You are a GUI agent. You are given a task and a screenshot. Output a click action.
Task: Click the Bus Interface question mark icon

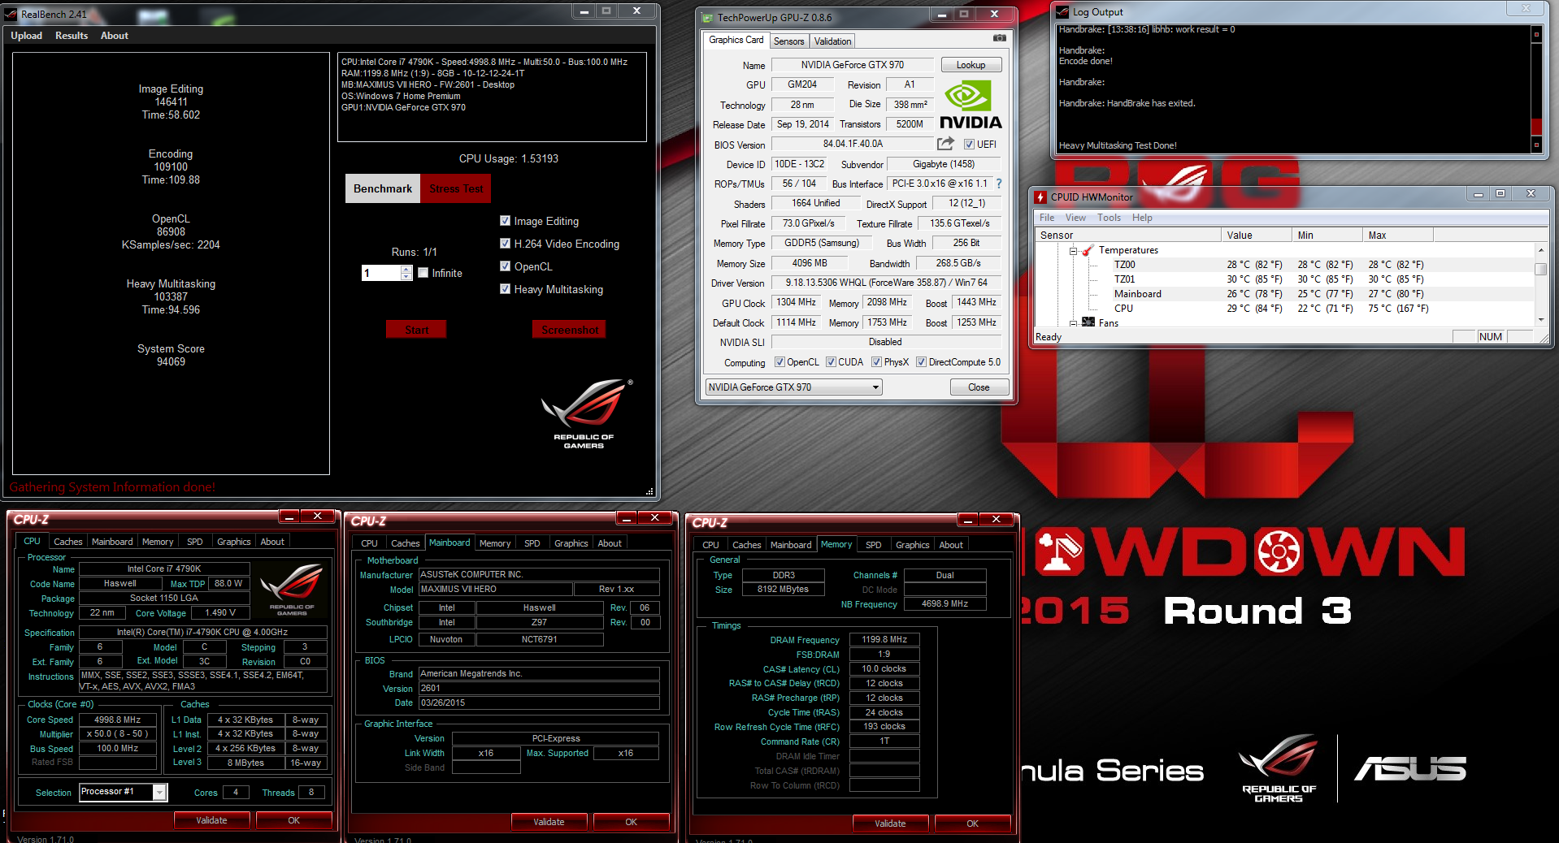[x=999, y=184]
